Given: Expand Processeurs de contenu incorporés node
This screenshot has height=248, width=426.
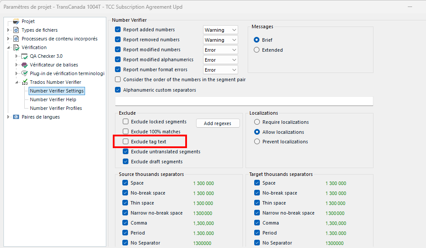Looking at the screenshot, I should pyautogui.click(x=8, y=39).
